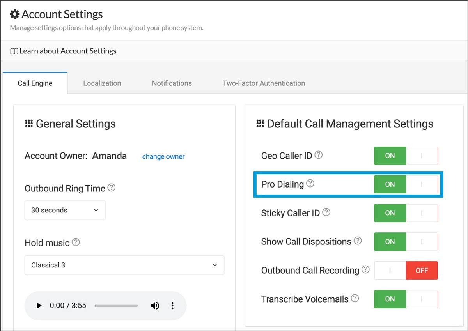Image resolution: width=468 pixels, height=331 pixels.
Task: Open audio player more options menu
Action: (x=172, y=306)
